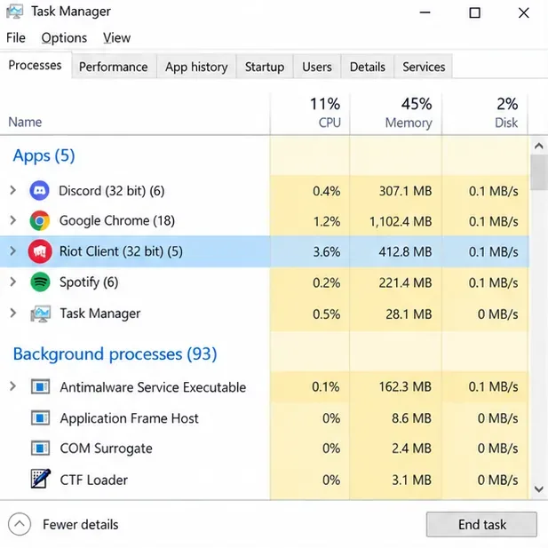Click Chrome's 1,102.4 MB memory value
The height and width of the screenshot is (548, 548).
click(x=401, y=221)
